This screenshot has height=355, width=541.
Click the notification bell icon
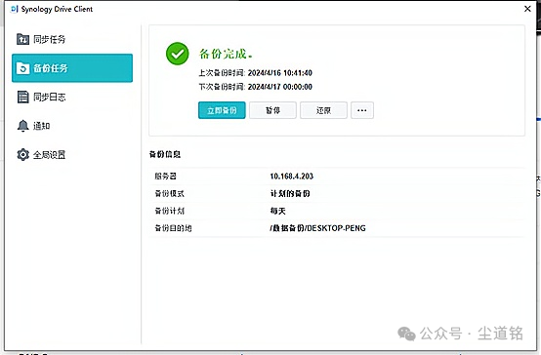click(x=22, y=126)
